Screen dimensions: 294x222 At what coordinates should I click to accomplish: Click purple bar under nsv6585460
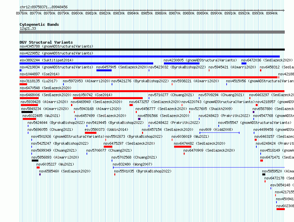40,174
